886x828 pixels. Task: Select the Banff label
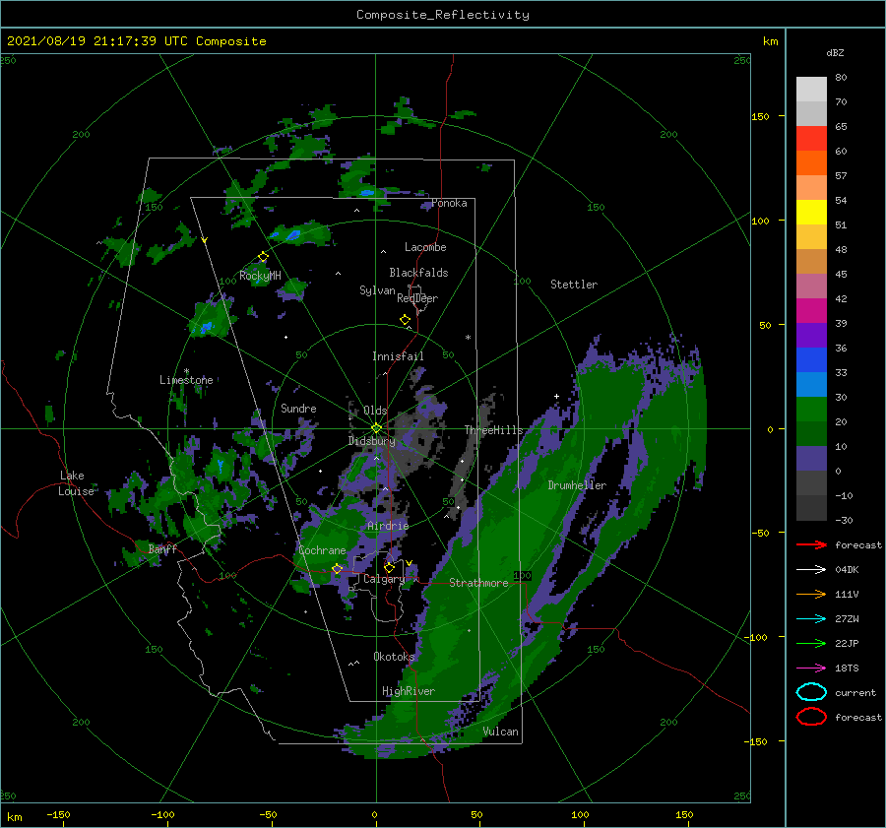coord(162,548)
